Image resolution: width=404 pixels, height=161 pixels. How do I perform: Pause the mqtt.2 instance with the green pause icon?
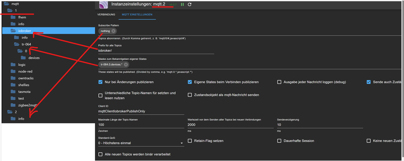(182, 4)
